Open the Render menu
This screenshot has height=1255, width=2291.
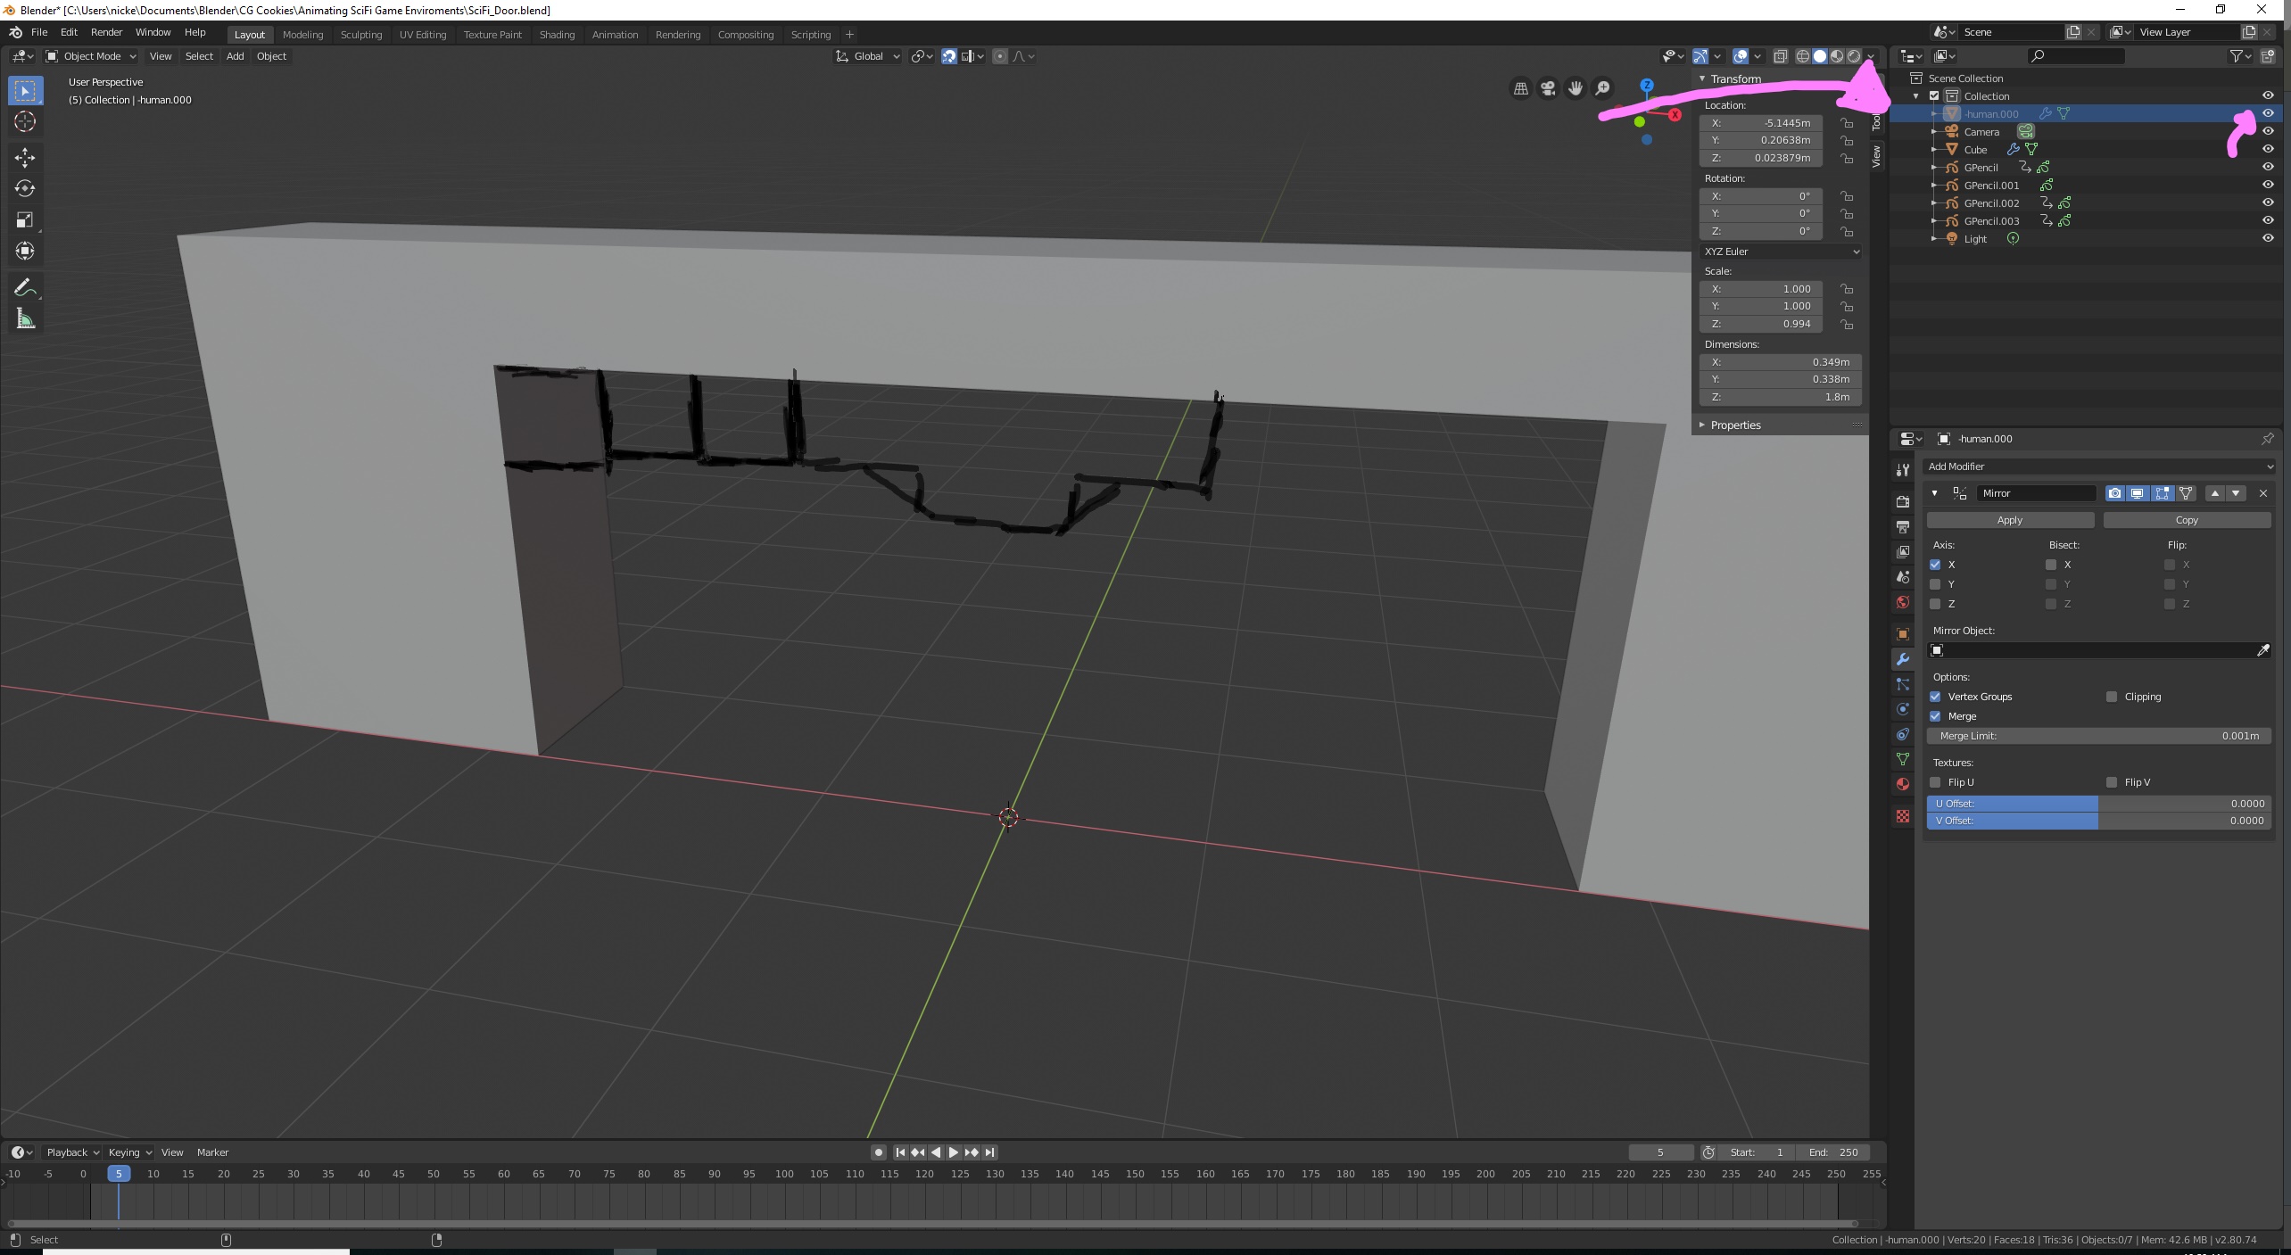coord(106,32)
